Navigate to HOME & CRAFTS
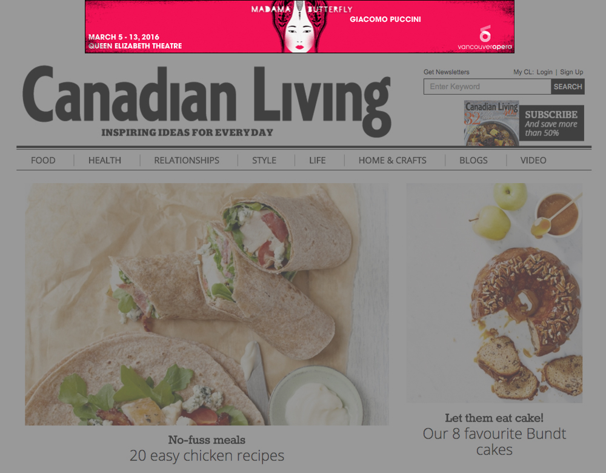 (x=392, y=160)
